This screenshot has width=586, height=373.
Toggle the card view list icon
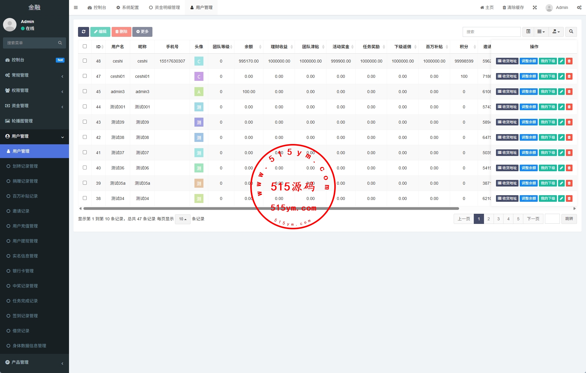(x=528, y=32)
